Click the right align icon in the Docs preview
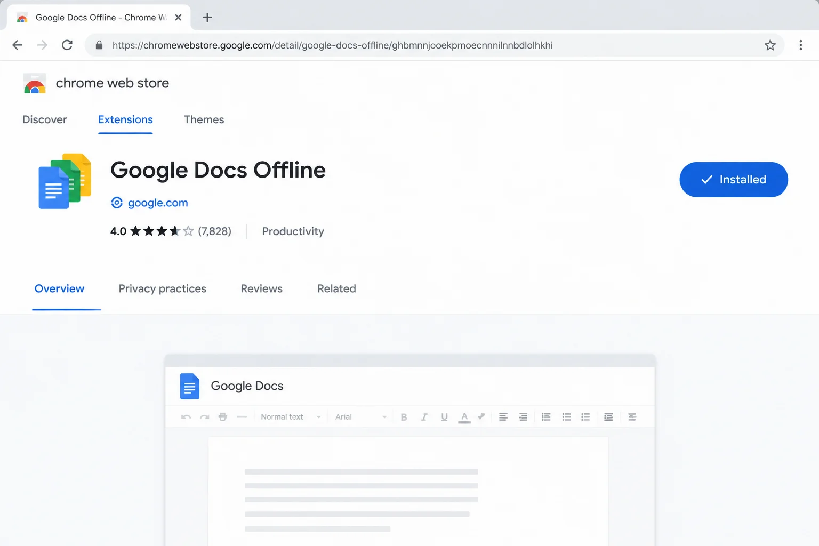 (523, 417)
